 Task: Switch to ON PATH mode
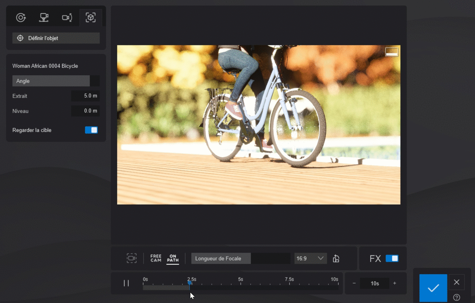(x=173, y=258)
